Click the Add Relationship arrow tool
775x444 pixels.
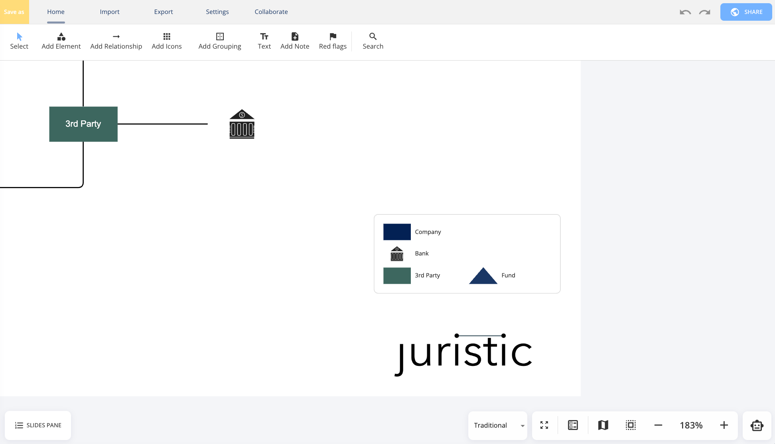(x=116, y=41)
